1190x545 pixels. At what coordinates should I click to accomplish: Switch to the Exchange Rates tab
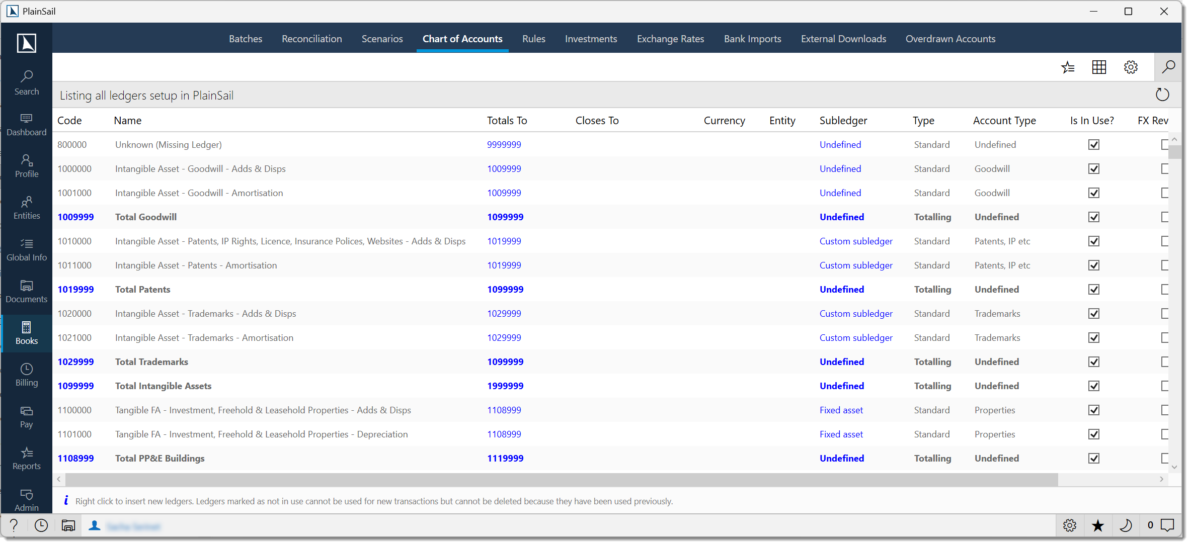670,39
